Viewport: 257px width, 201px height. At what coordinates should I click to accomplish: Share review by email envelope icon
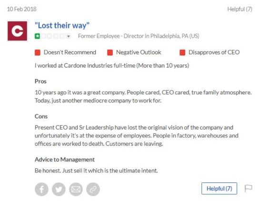76,189
